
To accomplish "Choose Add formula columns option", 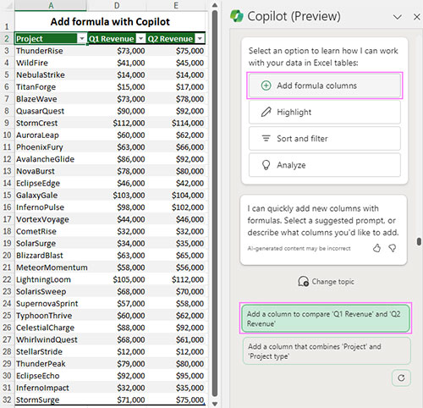I will tap(325, 85).
